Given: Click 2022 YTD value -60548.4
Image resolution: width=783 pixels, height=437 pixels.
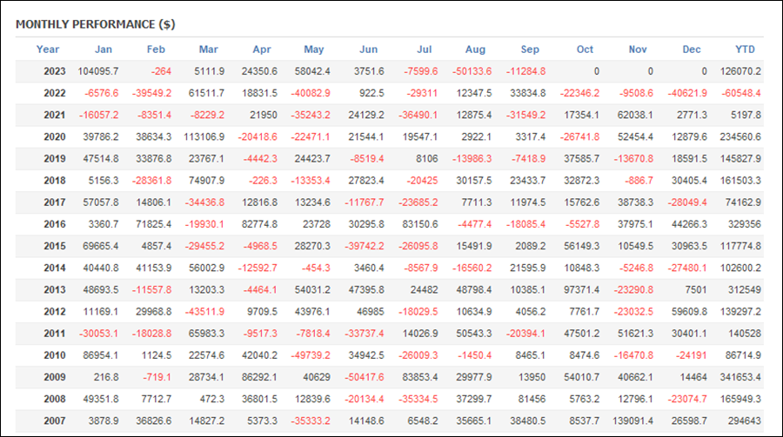Looking at the screenshot, I should (741, 93).
